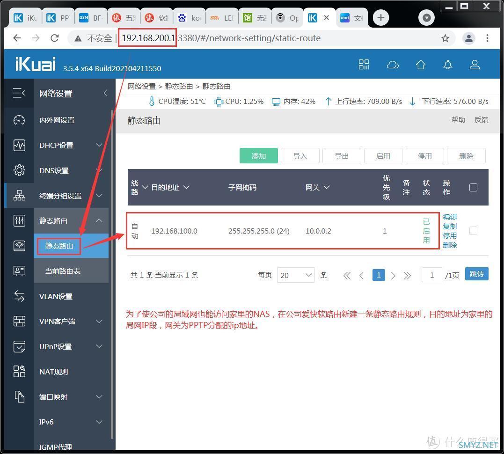Collapse the sidebar menu hamburger icon
504x454 pixels.
point(19,93)
